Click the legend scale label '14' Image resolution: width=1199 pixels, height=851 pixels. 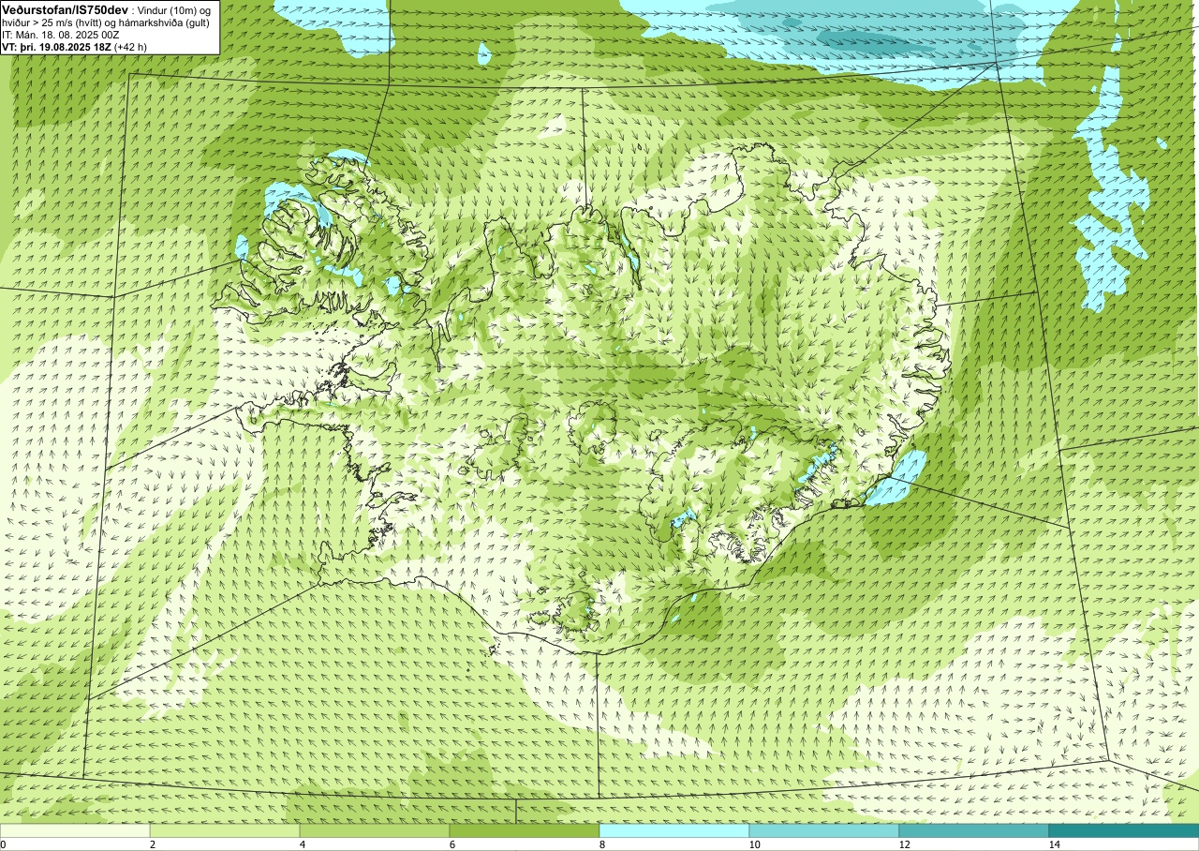(x=1054, y=844)
